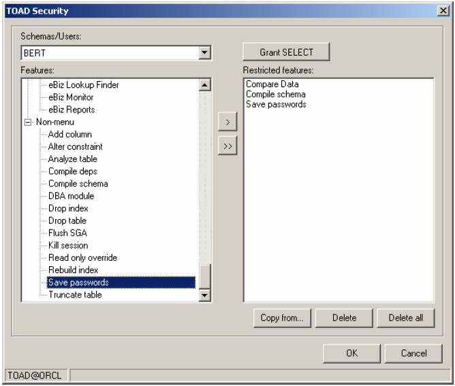Screen dimensions: 455x386
Task: Click the Features list scroll-down arrow
Action: (205, 295)
